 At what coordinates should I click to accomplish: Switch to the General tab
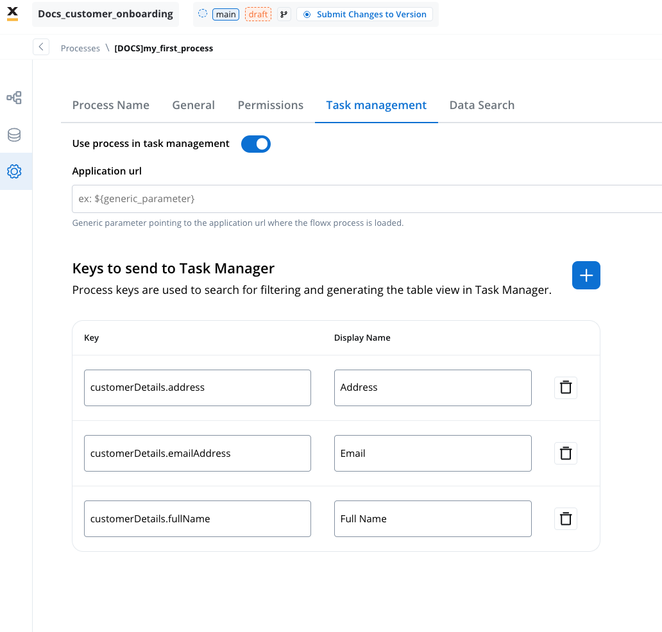tap(193, 105)
